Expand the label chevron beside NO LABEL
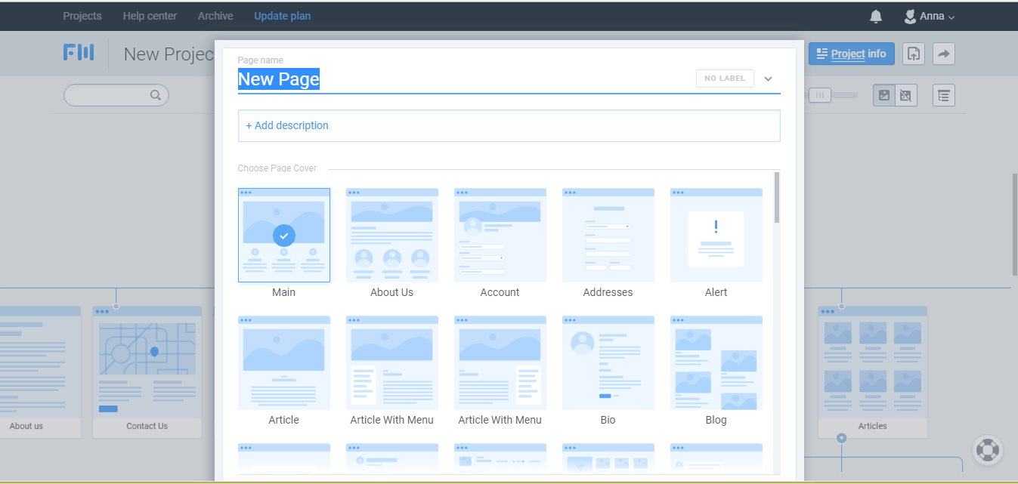1018x484 pixels. pos(768,78)
